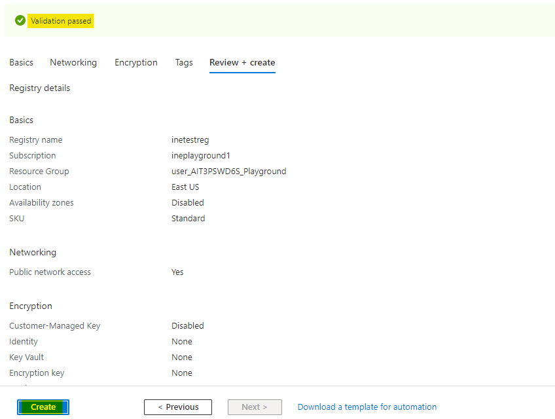
Task: Click the Standard SKU value
Action: [x=188, y=219]
